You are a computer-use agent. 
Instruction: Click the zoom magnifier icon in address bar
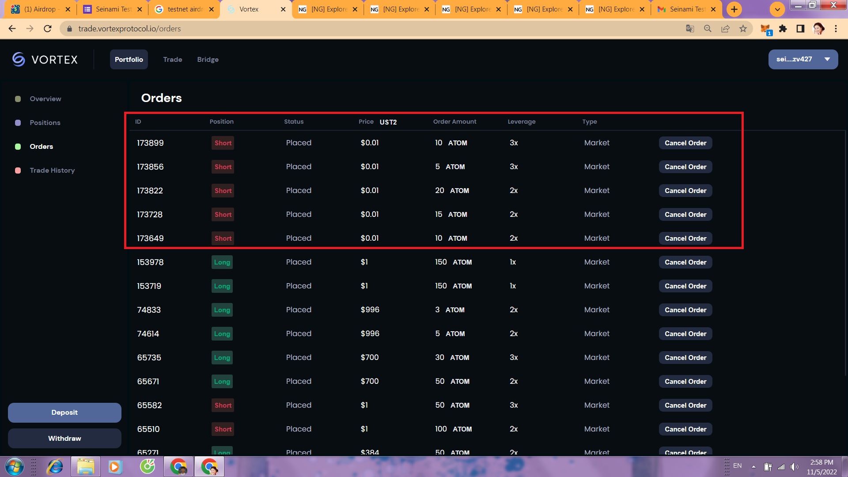coord(708,29)
